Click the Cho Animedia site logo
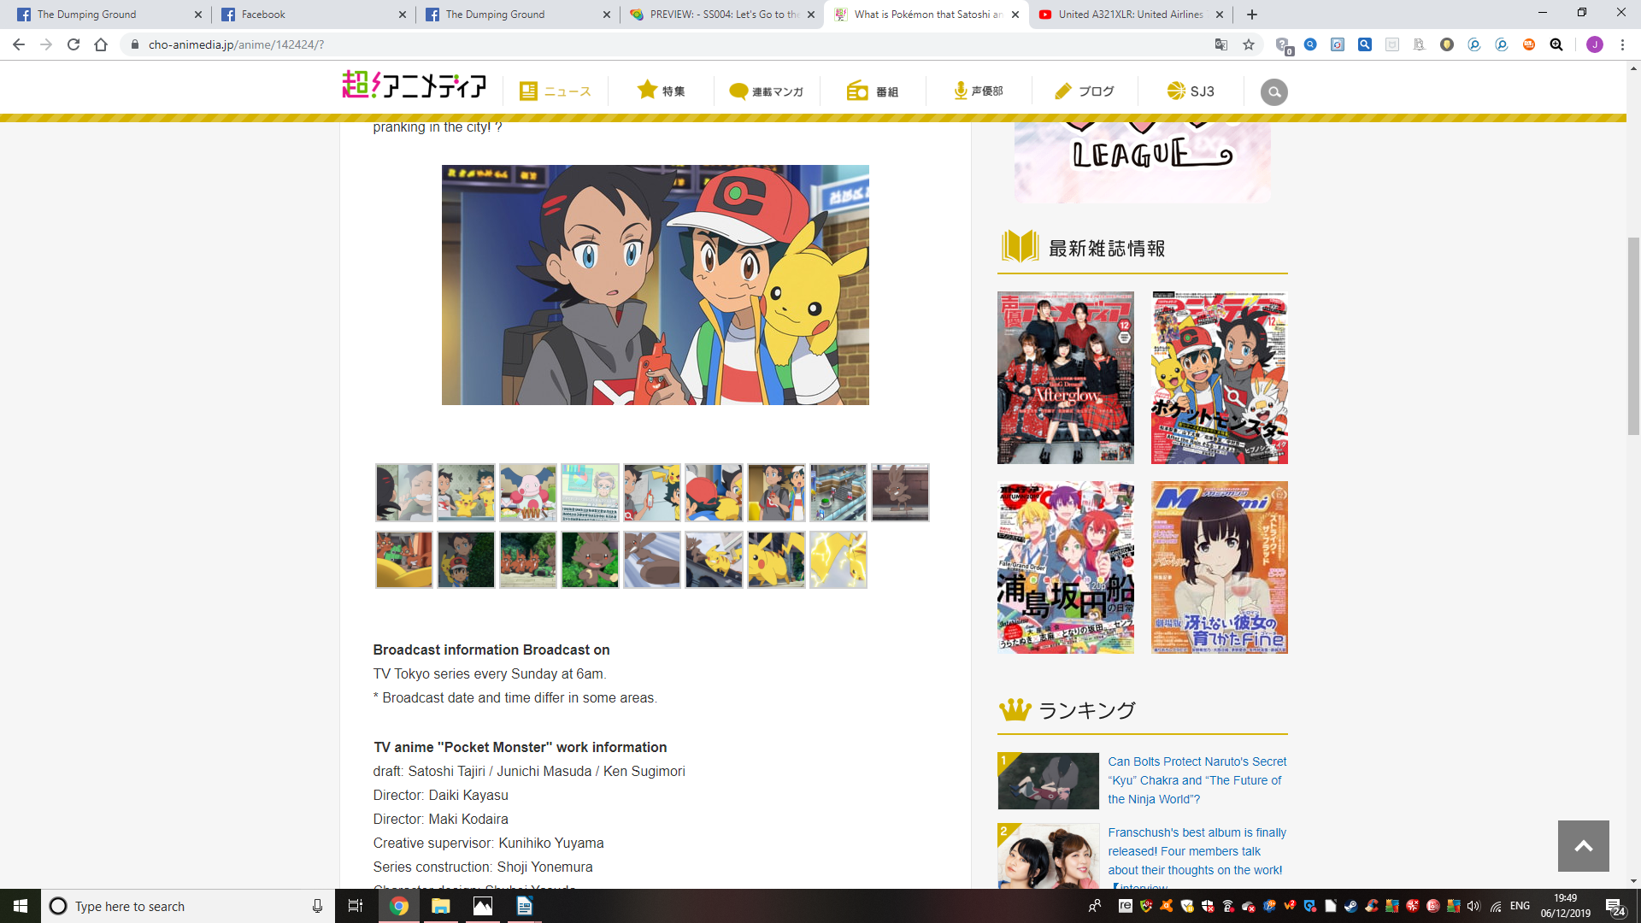Screen dimensions: 1641x923 click(414, 85)
